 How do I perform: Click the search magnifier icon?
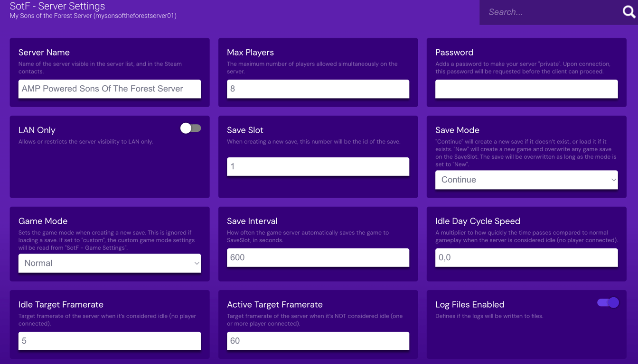point(629,12)
